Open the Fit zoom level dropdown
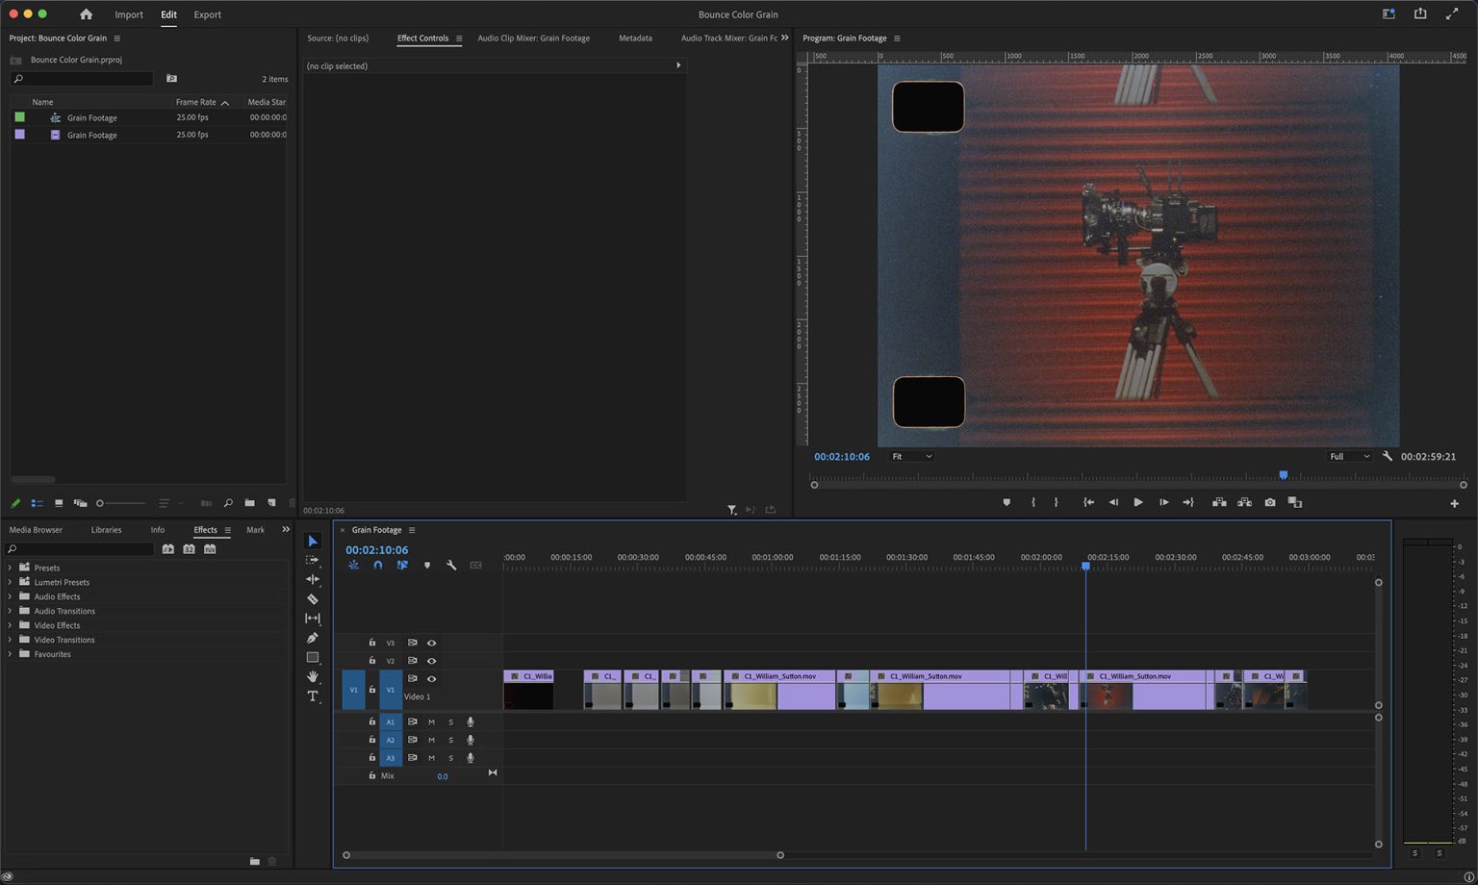Viewport: 1478px width, 885px height. pos(910,456)
